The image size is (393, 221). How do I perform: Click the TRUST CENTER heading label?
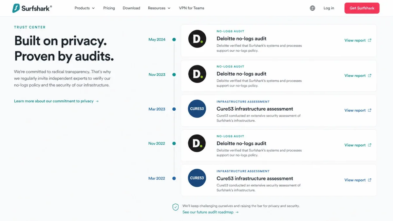pyautogui.click(x=30, y=27)
